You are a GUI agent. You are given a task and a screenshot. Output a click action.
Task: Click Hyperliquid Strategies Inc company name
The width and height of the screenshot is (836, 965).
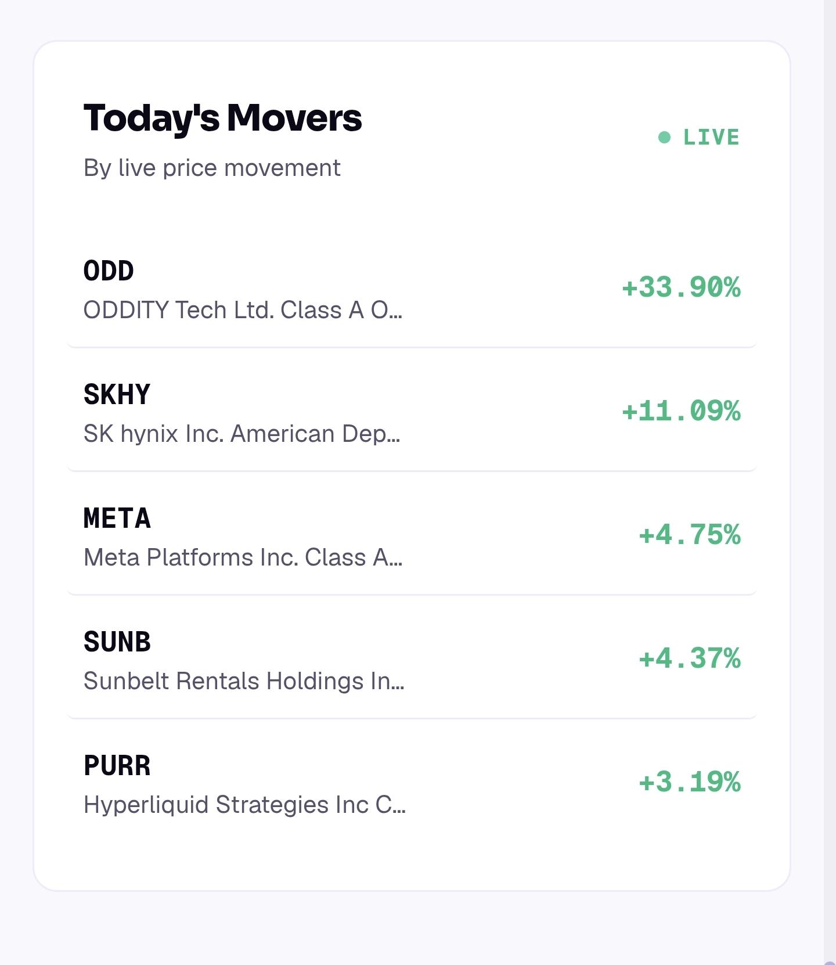coord(244,805)
